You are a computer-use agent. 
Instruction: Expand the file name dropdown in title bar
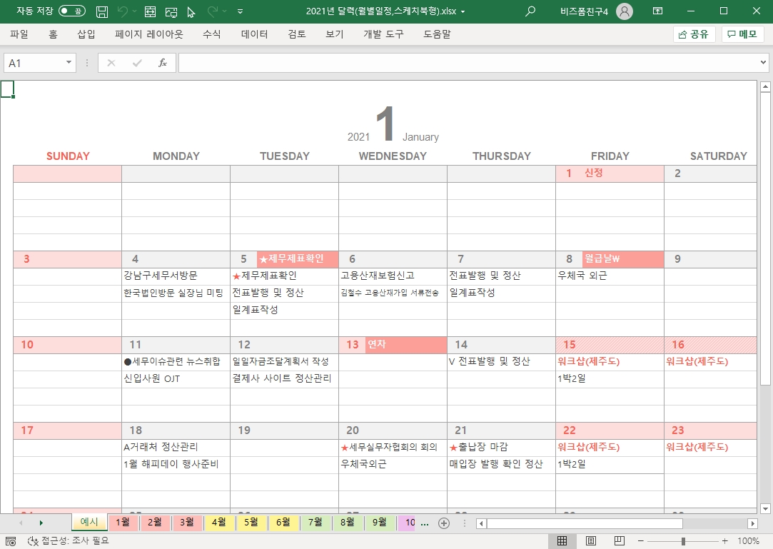click(x=463, y=11)
